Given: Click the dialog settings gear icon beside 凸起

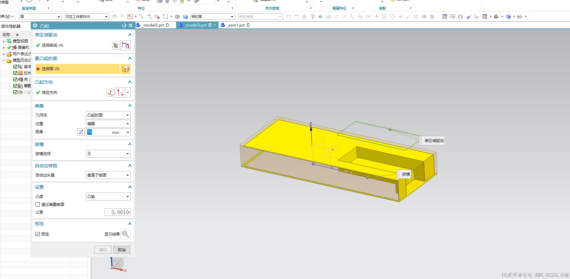Looking at the screenshot, I should tap(35, 26).
